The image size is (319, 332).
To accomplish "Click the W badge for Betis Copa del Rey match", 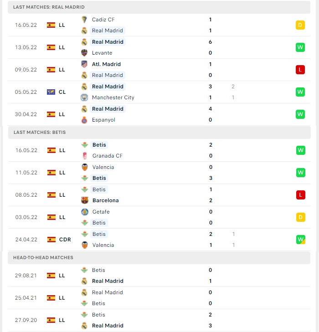I will (301, 240).
